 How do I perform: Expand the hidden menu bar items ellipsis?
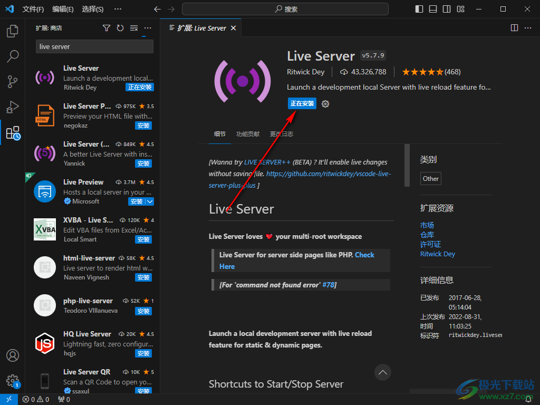tap(118, 9)
